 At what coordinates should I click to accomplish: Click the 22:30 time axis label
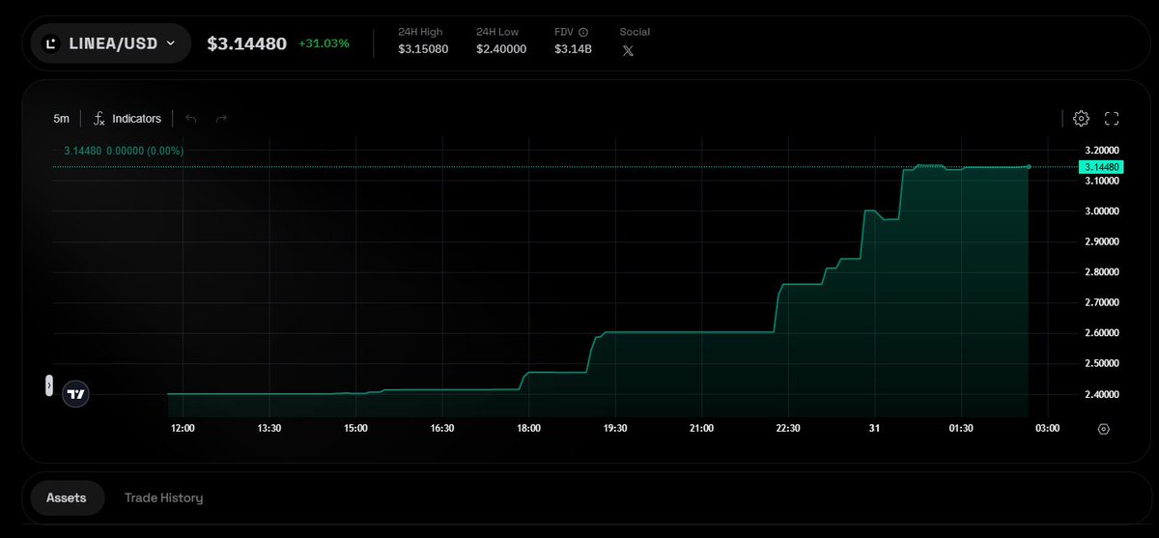(788, 429)
